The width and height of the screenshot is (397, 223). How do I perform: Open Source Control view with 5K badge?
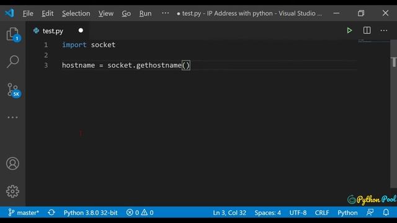13,90
